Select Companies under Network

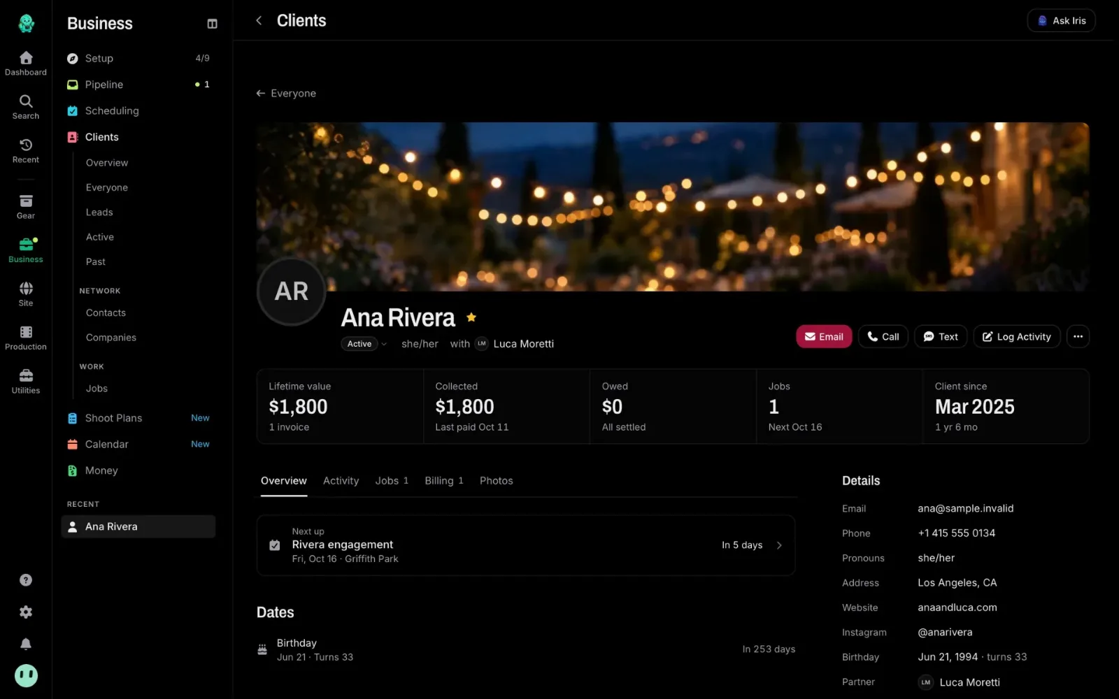pos(111,338)
